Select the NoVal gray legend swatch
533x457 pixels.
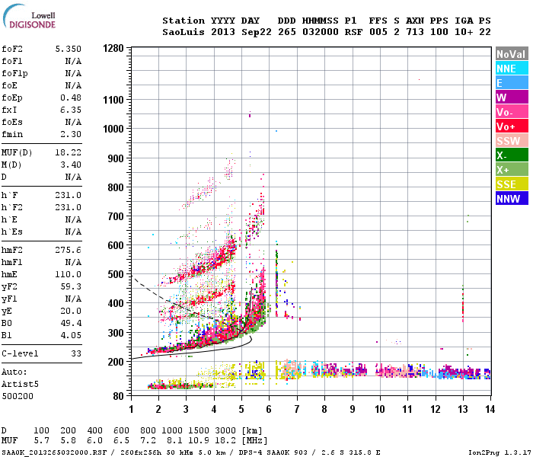tap(512, 54)
